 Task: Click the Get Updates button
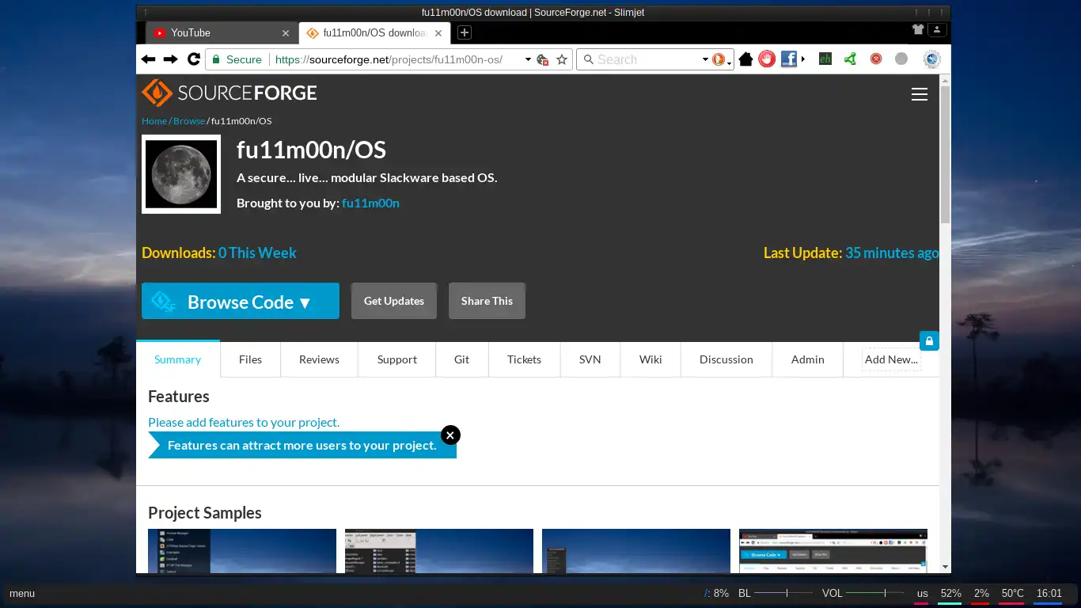tap(394, 301)
